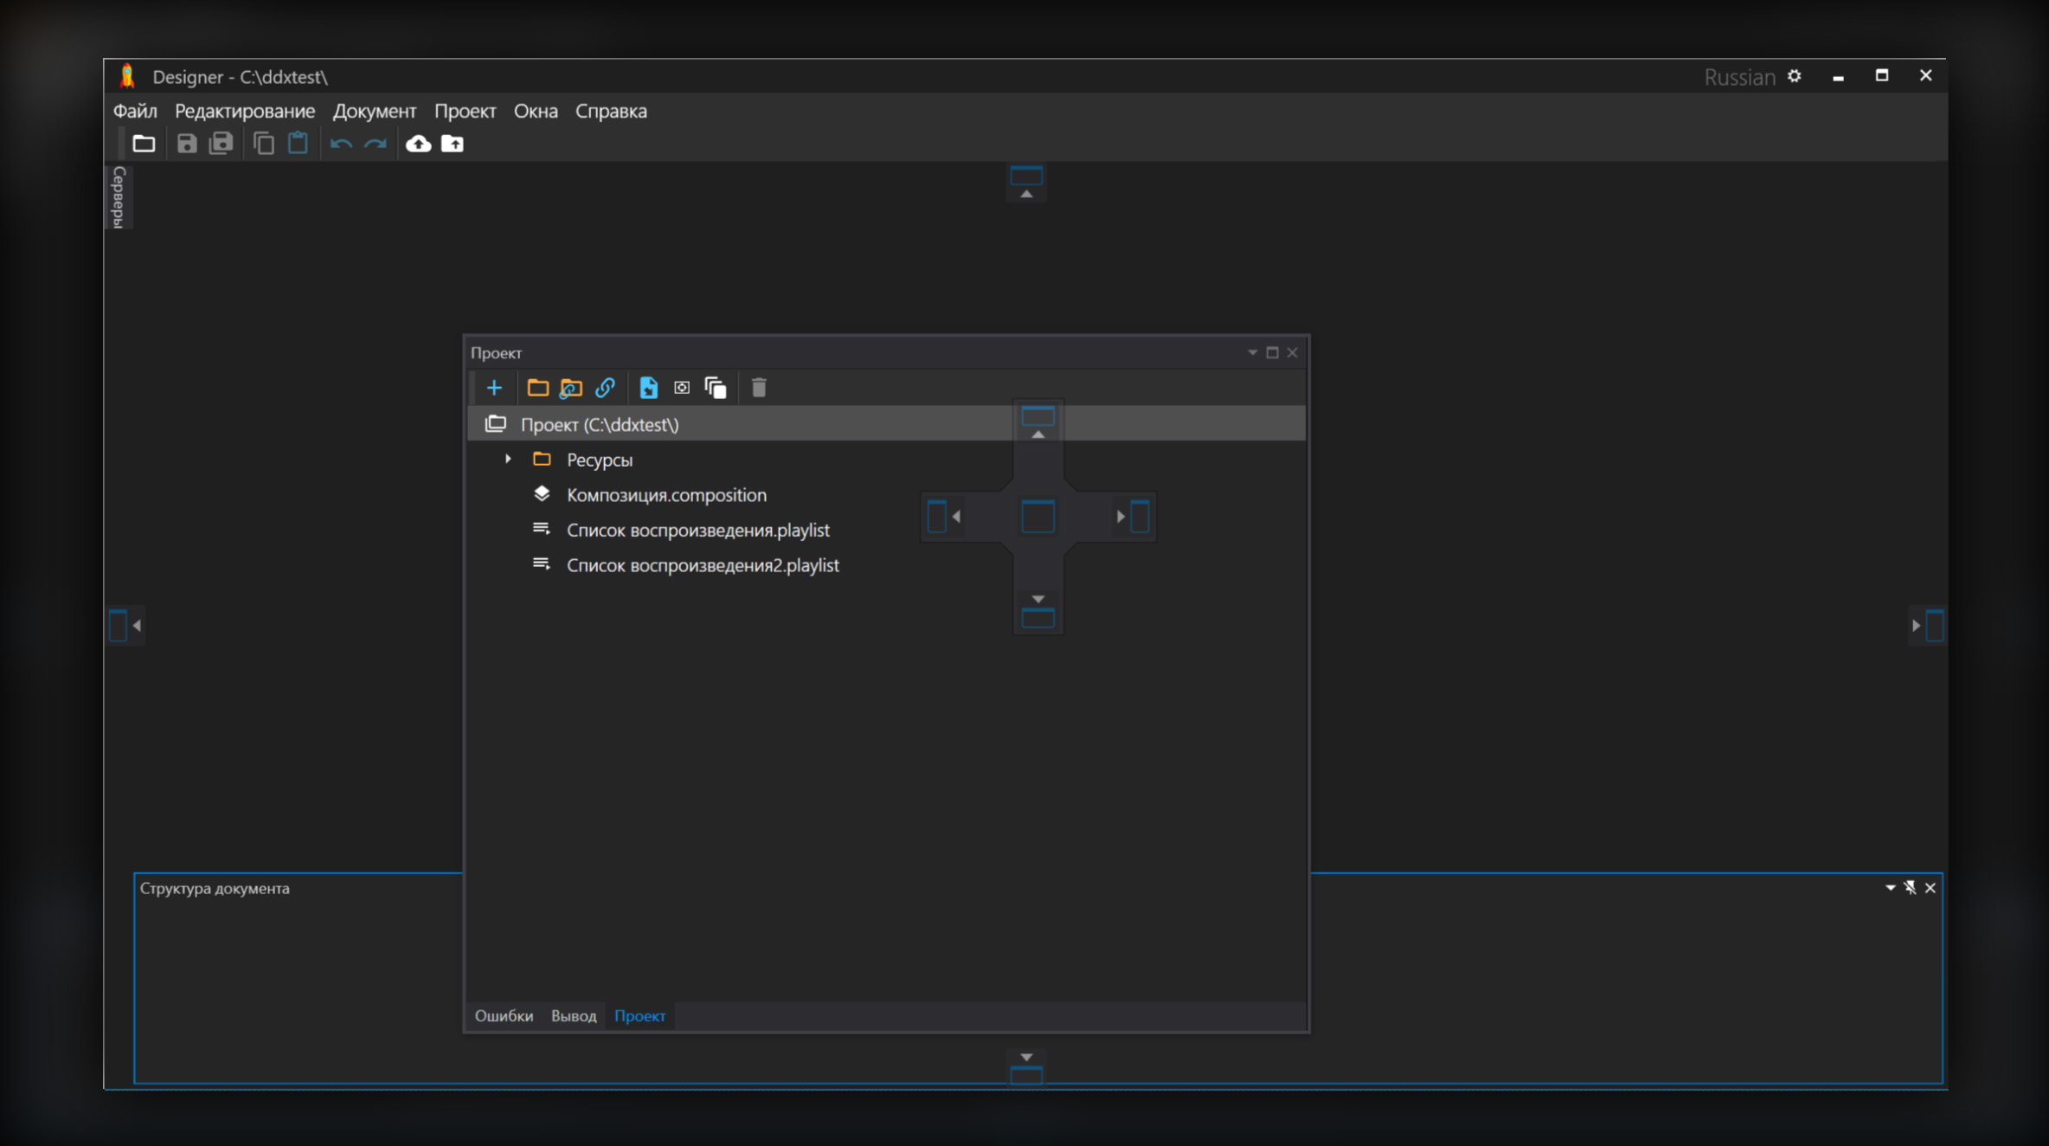Viewport: 2049px width, 1146px height.
Task: Click the paste clipboard icon in main toolbar
Action: (298, 144)
